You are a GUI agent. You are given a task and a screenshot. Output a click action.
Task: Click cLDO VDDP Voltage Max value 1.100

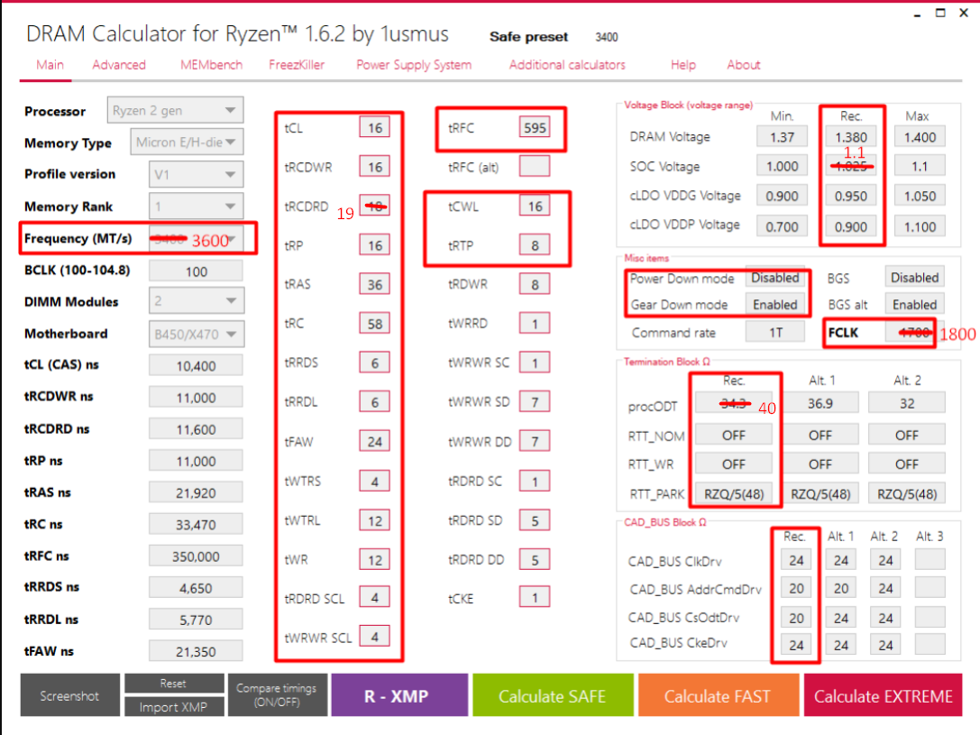920,226
